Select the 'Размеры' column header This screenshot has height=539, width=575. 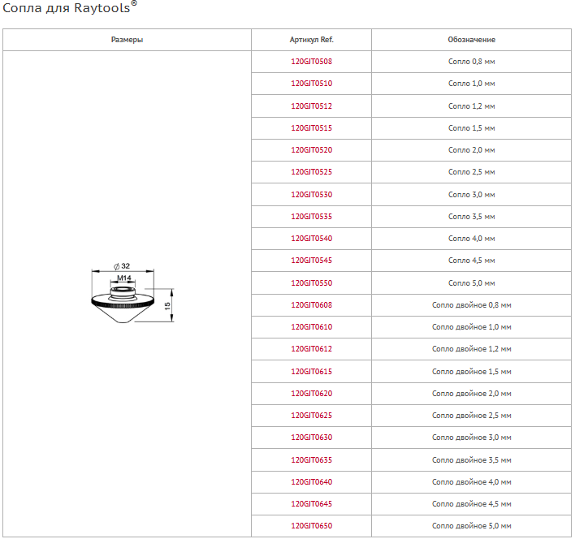[x=127, y=40]
